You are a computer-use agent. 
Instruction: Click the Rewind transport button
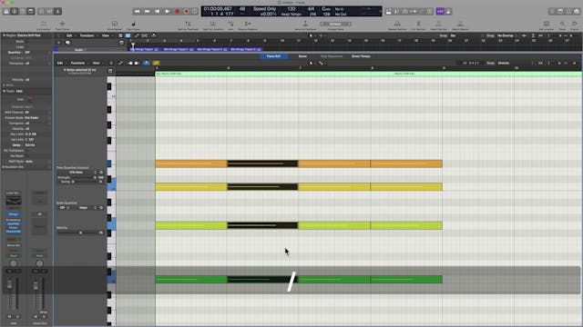coord(138,12)
